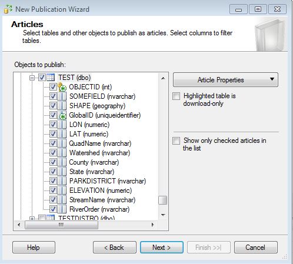The height and width of the screenshot is (264, 293).
Task: Select the SHAPE (geography) column row
Action: [97, 106]
